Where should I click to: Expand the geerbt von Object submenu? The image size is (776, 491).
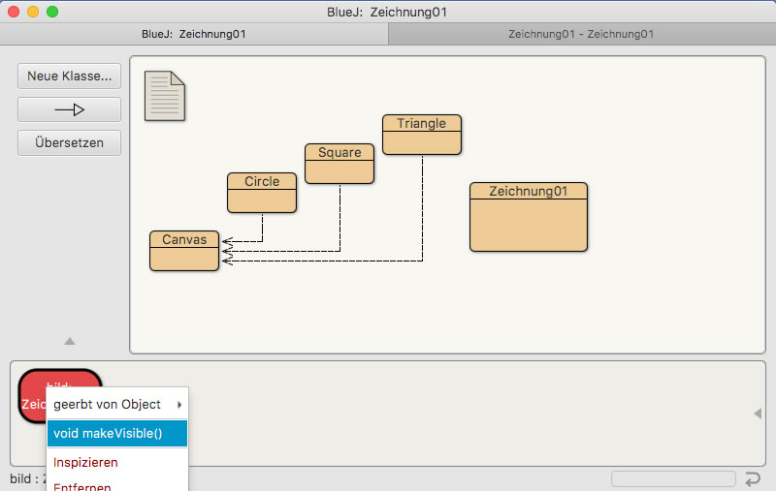pos(116,404)
